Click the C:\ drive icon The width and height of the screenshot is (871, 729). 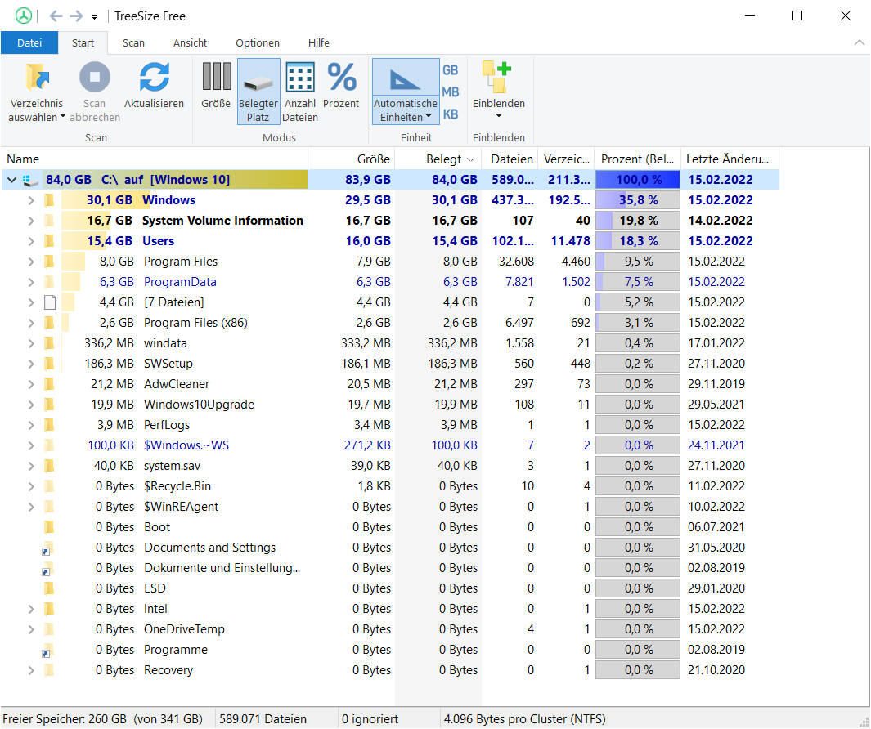coord(30,180)
